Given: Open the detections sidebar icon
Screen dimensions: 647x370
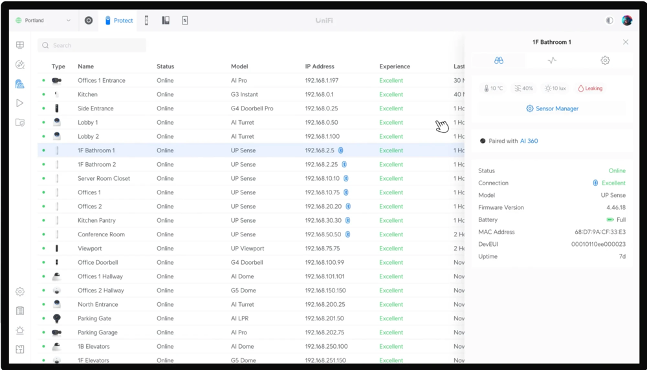Looking at the screenshot, I should point(20,65).
